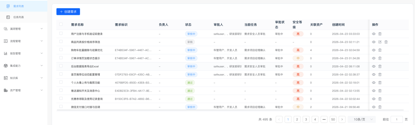Click the 草稿 status tag
Image resolution: width=415 pixels, height=125 pixels.
(x=190, y=42)
